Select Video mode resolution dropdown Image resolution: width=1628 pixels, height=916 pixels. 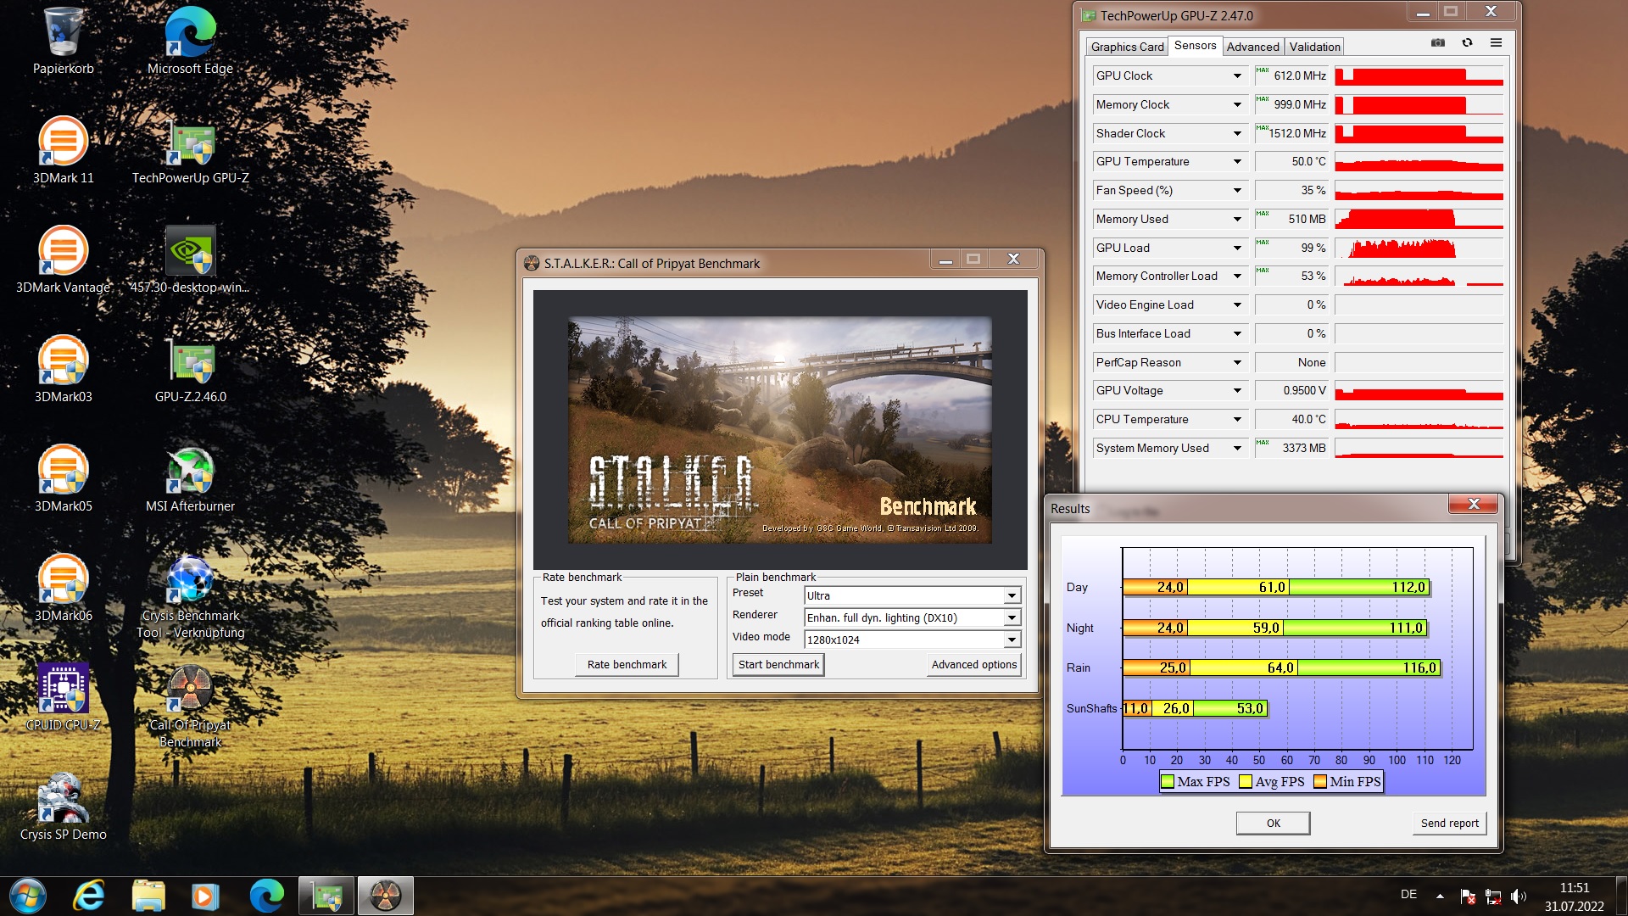908,639
